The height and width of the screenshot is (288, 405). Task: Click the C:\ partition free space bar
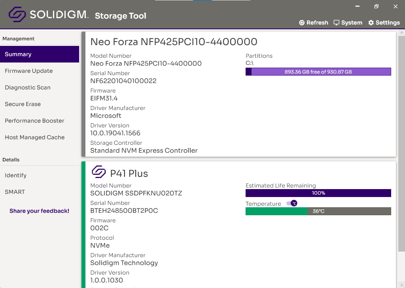coord(318,72)
